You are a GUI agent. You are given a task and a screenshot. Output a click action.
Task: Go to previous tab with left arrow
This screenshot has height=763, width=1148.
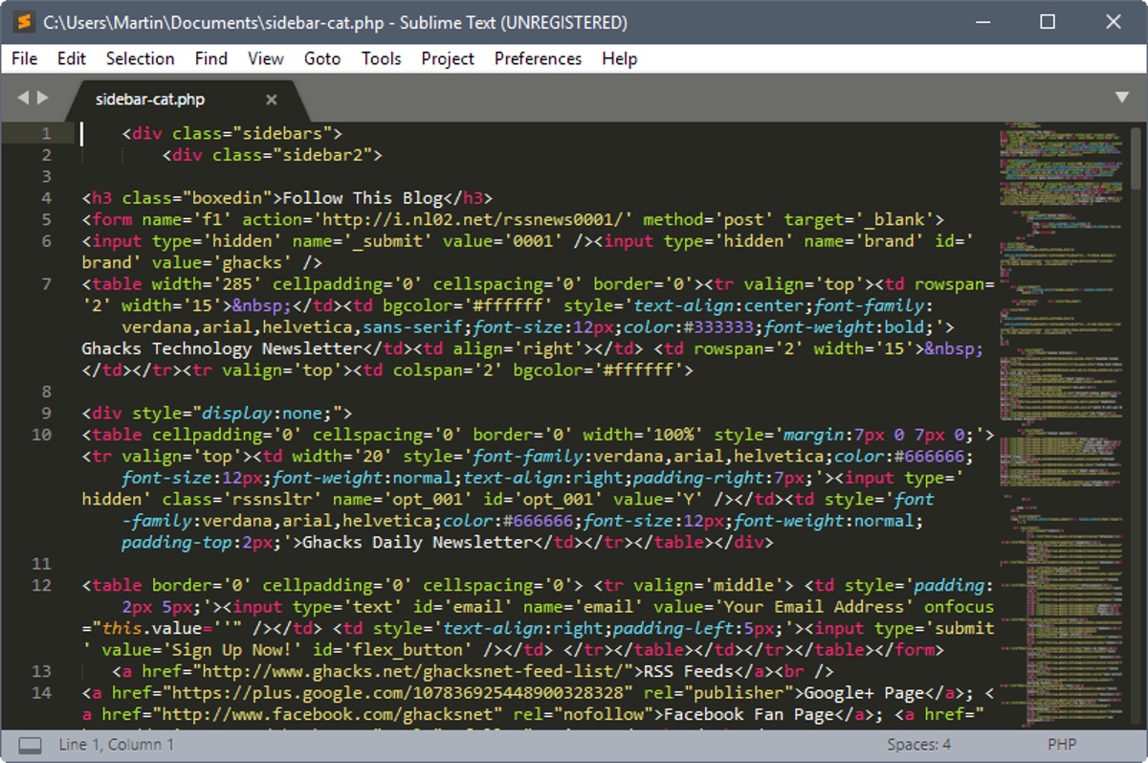pos(24,98)
